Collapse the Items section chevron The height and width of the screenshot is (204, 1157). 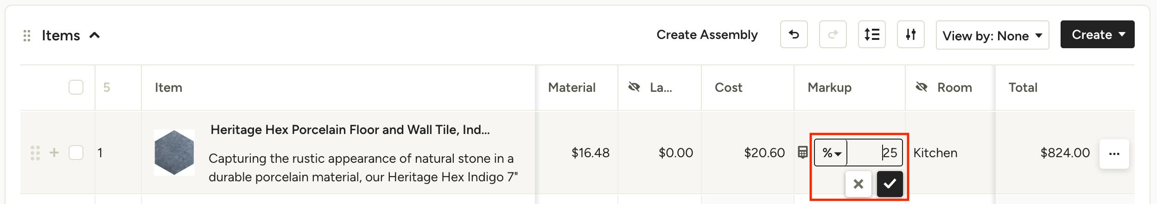tap(95, 35)
